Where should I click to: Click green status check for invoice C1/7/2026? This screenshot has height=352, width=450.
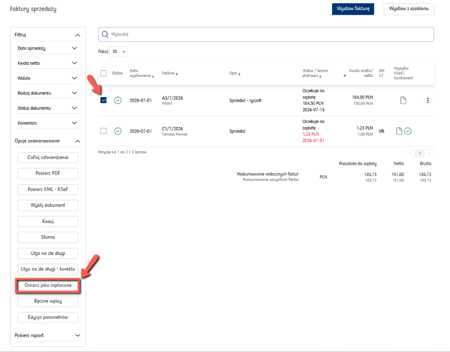point(117,131)
